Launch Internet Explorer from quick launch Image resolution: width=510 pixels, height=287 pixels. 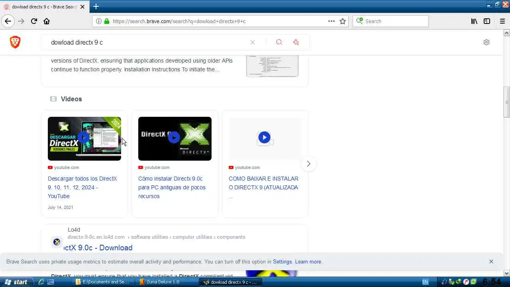click(x=41, y=282)
